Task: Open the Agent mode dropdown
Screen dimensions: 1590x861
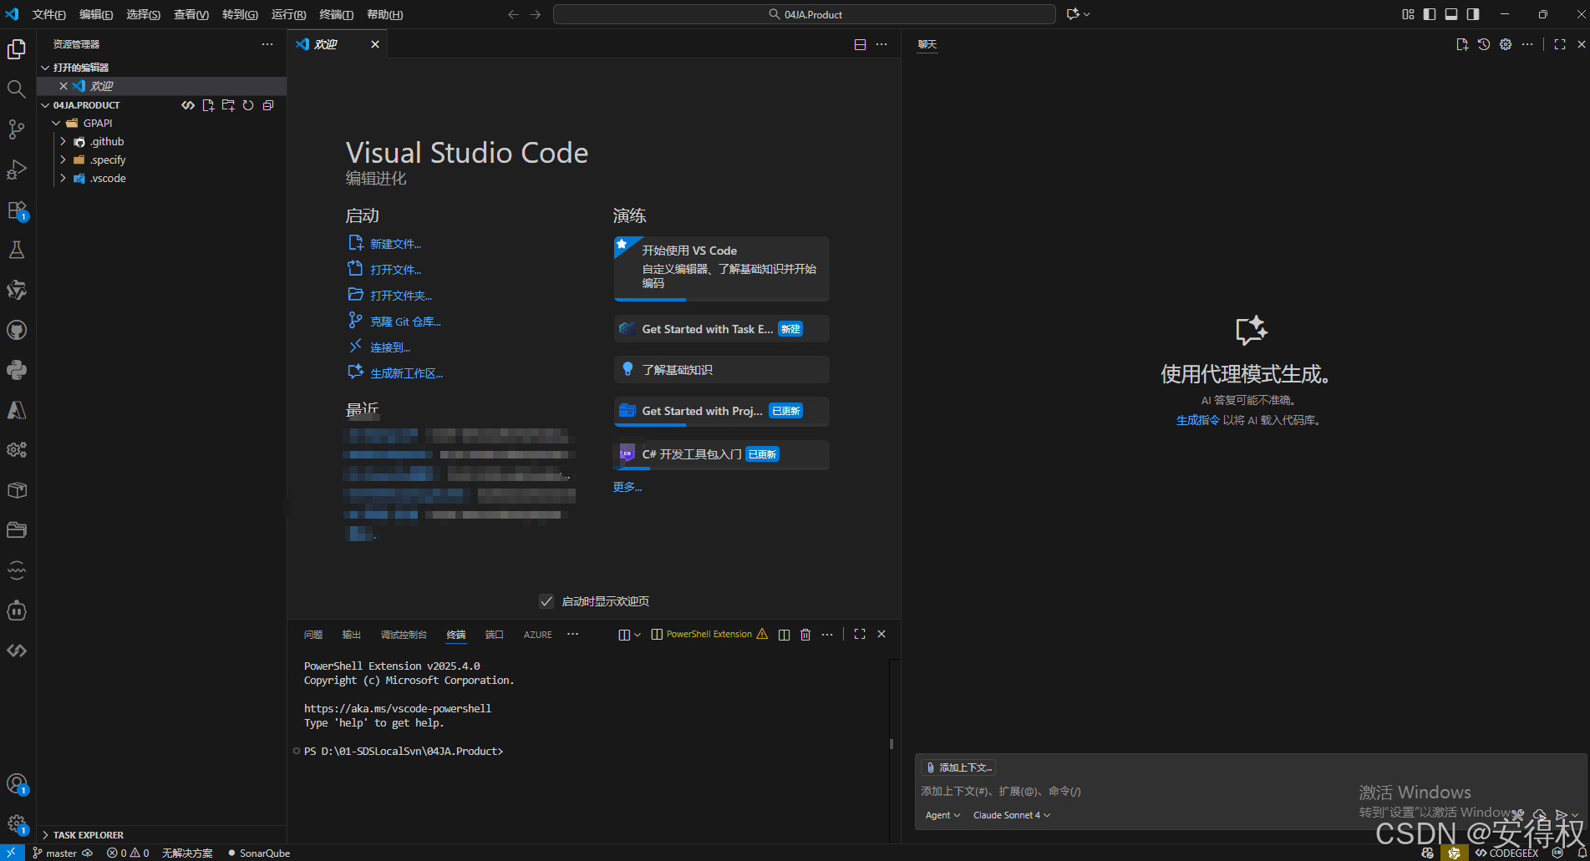Action: pos(942,815)
